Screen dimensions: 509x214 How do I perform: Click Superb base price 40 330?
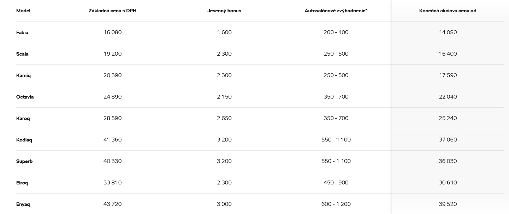coord(112,161)
